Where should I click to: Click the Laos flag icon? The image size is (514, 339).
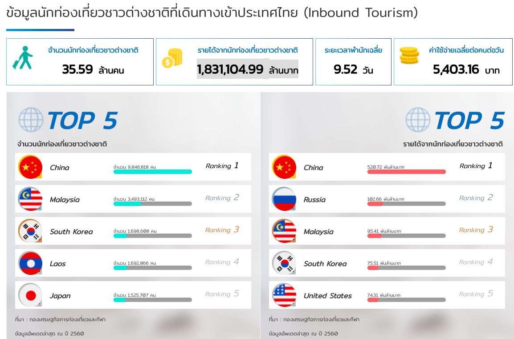coord(30,263)
